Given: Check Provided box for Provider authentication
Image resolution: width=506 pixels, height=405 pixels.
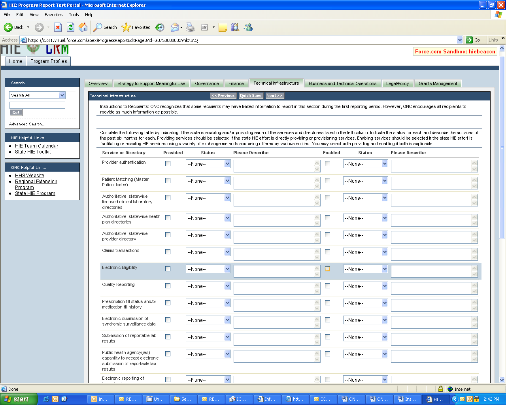Looking at the screenshot, I should click(x=168, y=164).
